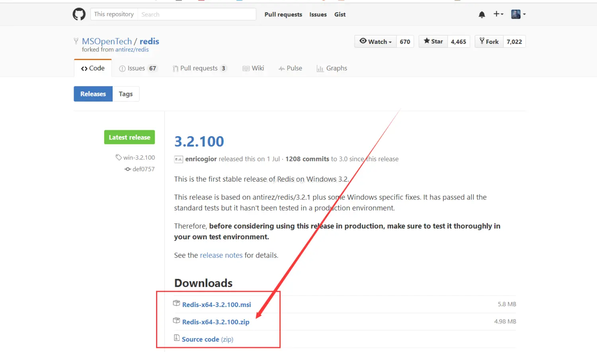Click the star icon on Star button

pos(427,41)
